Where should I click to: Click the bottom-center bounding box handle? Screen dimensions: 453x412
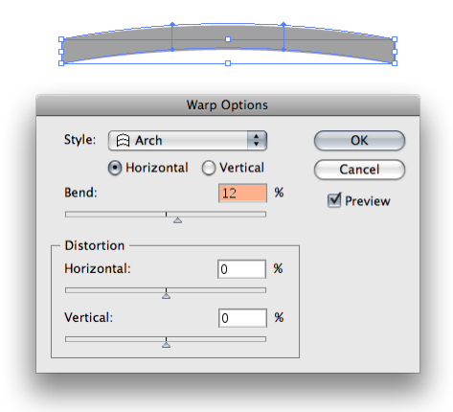(x=228, y=63)
